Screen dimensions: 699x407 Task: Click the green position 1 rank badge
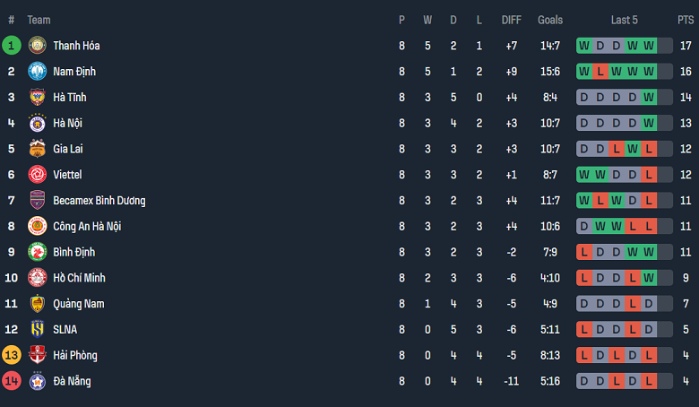point(11,46)
